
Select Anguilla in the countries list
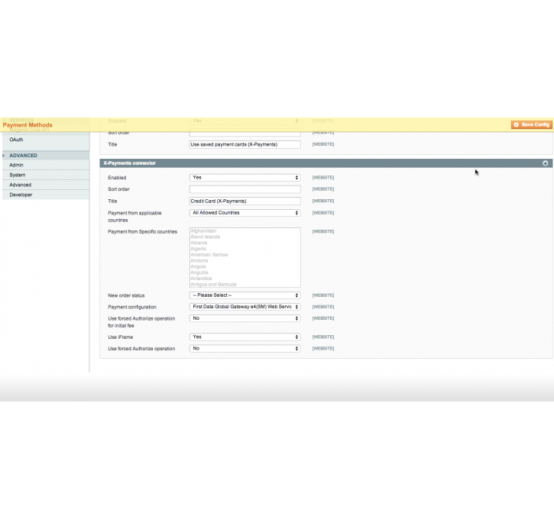pos(199,272)
